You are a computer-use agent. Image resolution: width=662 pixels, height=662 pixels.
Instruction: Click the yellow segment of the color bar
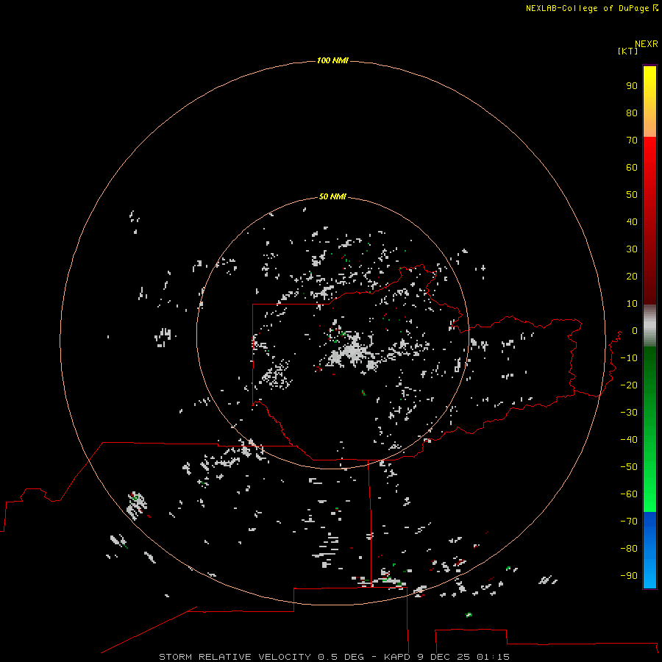(x=649, y=102)
